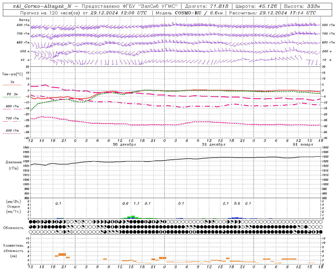336x269 pixels.
Task: Click the Td 2м legend label
Action: (12, 94)
